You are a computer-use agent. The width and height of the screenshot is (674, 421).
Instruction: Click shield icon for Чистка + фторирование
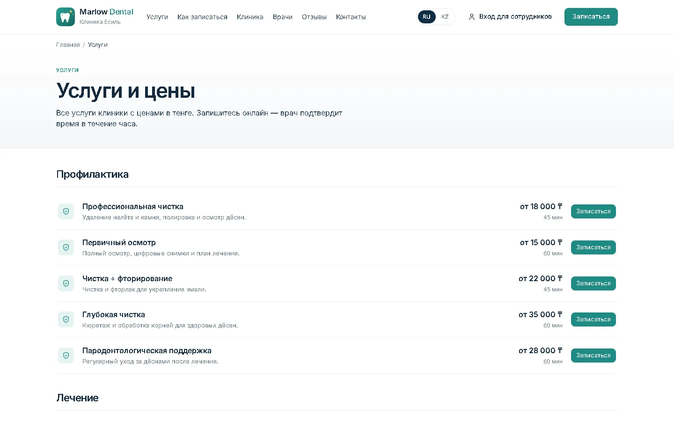coord(66,283)
